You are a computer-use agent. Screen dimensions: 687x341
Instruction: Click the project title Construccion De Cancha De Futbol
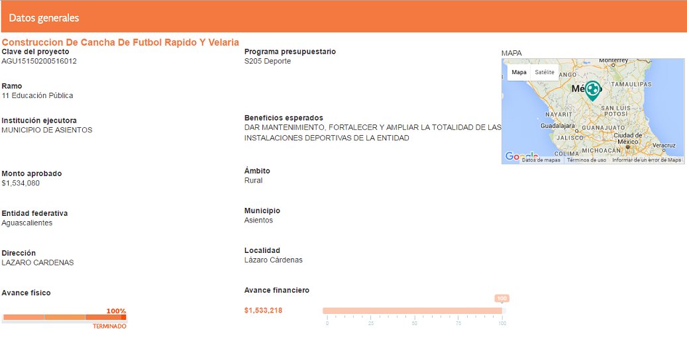121,42
